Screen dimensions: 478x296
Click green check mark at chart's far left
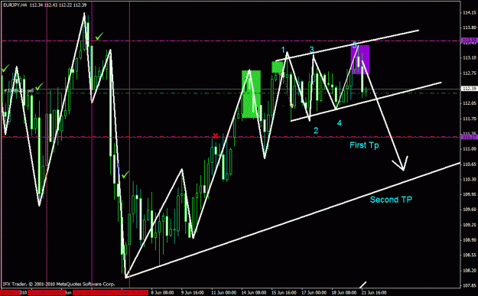tap(5, 68)
